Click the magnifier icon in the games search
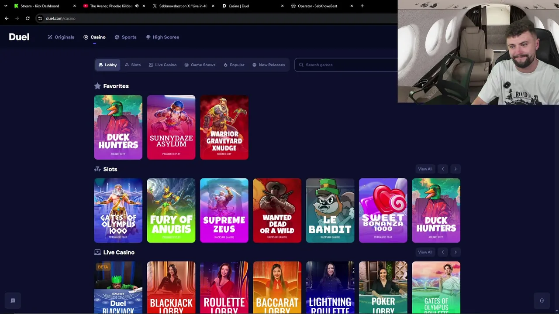The height and width of the screenshot is (314, 559). (301, 65)
